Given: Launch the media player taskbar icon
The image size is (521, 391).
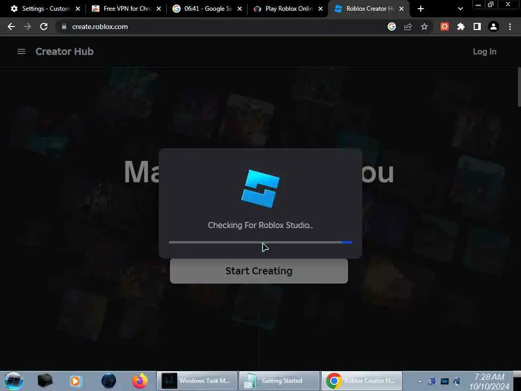Looking at the screenshot, I should click(x=75, y=381).
